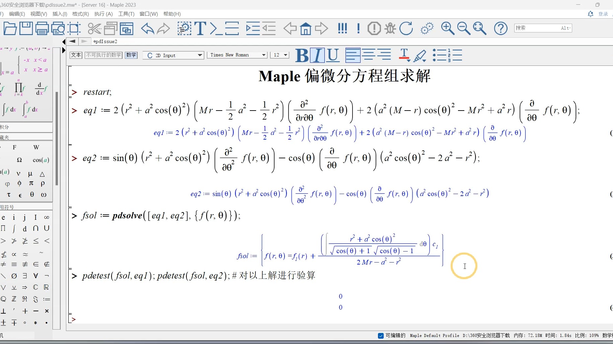613x344 pixels.
Task: Toggle Italic formatting
Action: 317,55
